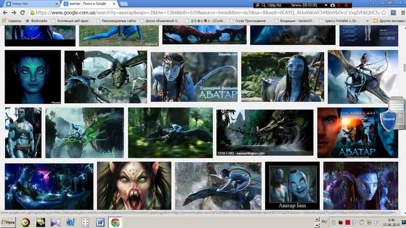406x228 pixels.
Task: Open the Speccy Portable bookmark
Action: pos(339,21)
